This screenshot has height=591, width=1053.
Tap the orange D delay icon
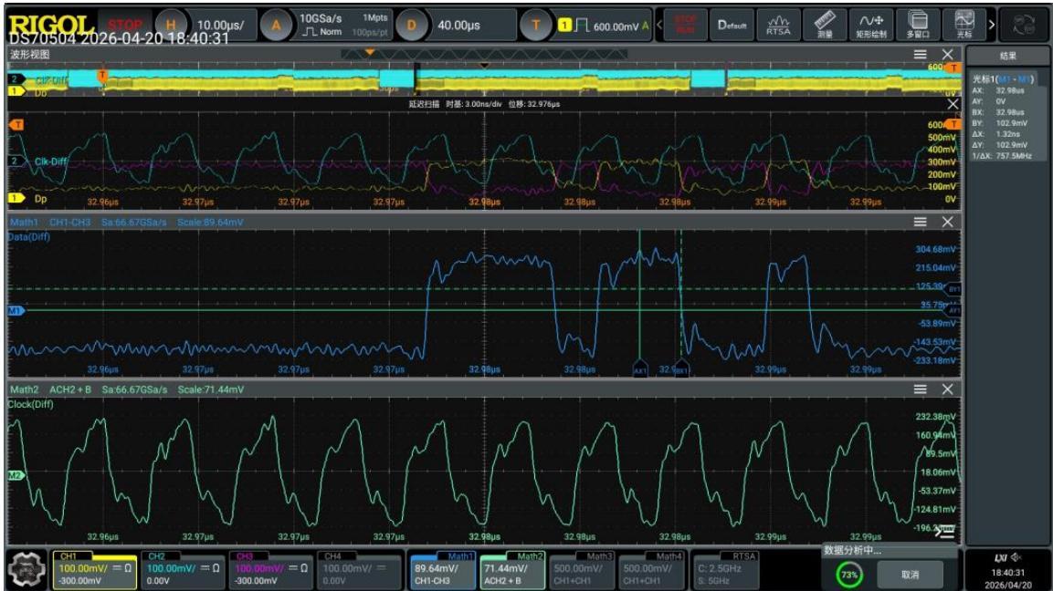pos(411,26)
